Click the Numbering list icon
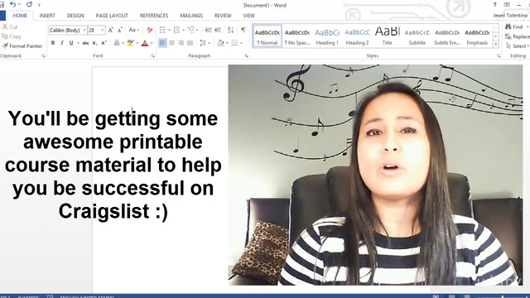Screen dimensions: 530x298 [176, 30]
